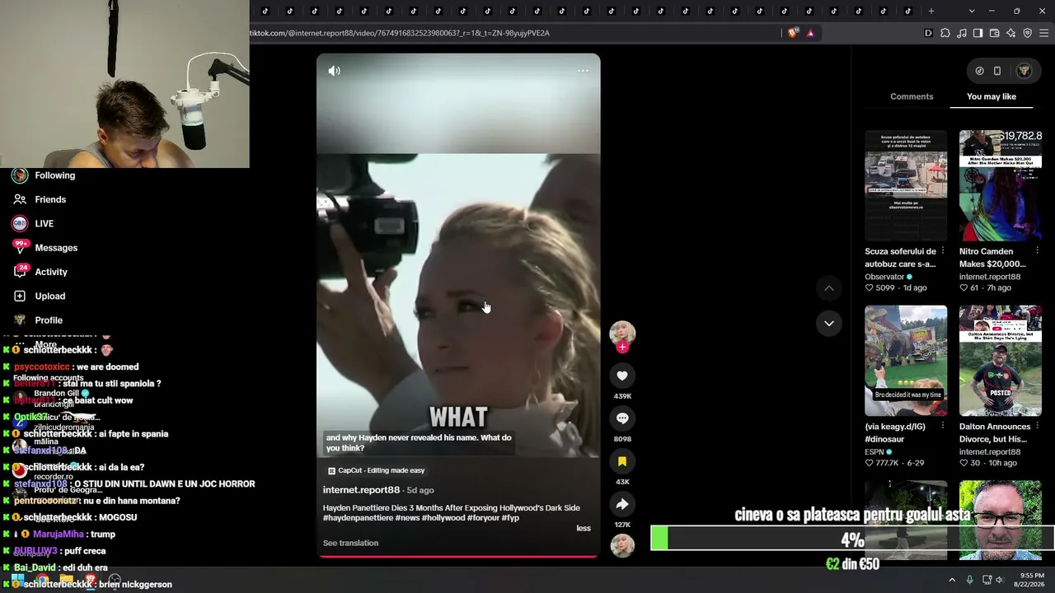The width and height of the screenshot is (1055, 593).
Task: Click the microphone icon in the system tray
Action: [969, 580]
